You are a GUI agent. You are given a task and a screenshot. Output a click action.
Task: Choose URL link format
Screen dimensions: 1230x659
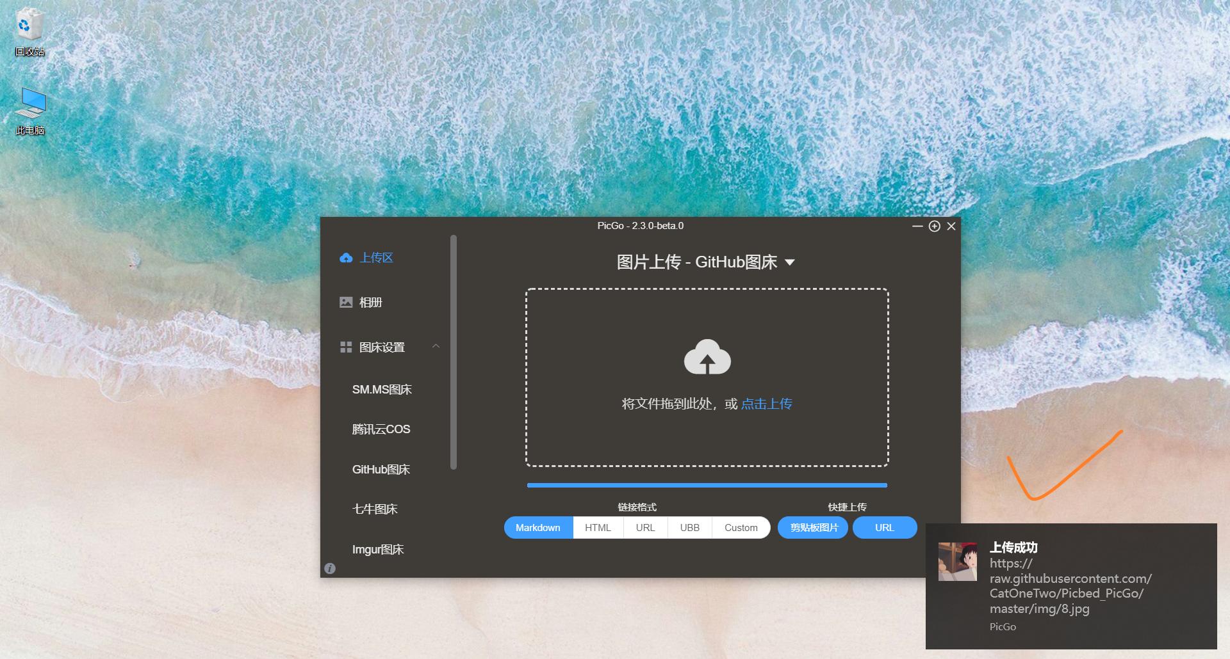point(646,528)
